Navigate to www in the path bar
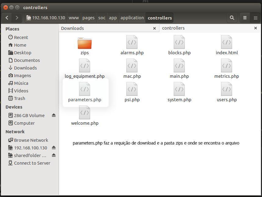The image size is (262, 197). click(74, 18)
